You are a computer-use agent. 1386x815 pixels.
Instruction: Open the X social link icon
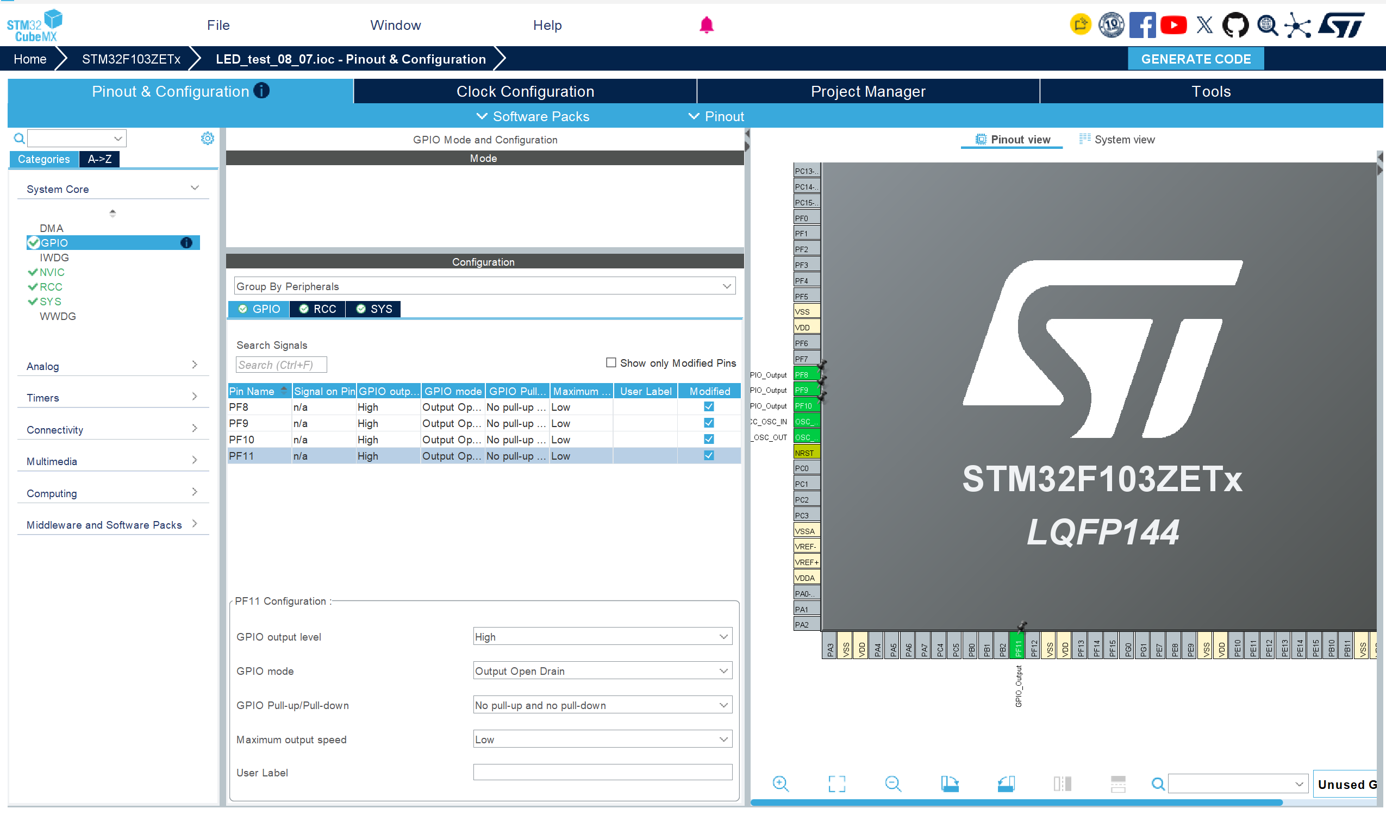pyautogui.click(x=1204, y=26)
